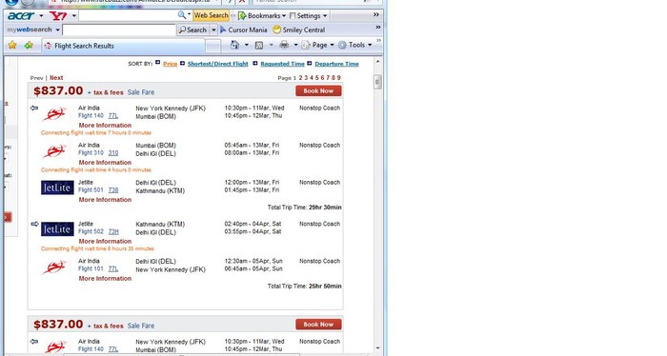Sort results by Requested Time
This screenshot has height=356, width=667.
point(282,64)
